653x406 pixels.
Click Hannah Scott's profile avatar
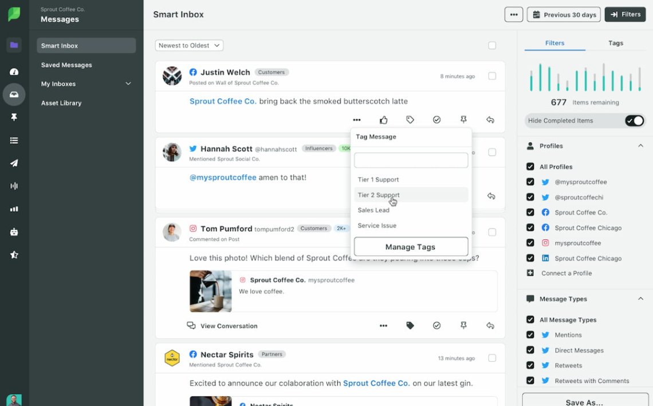(172, 152)
